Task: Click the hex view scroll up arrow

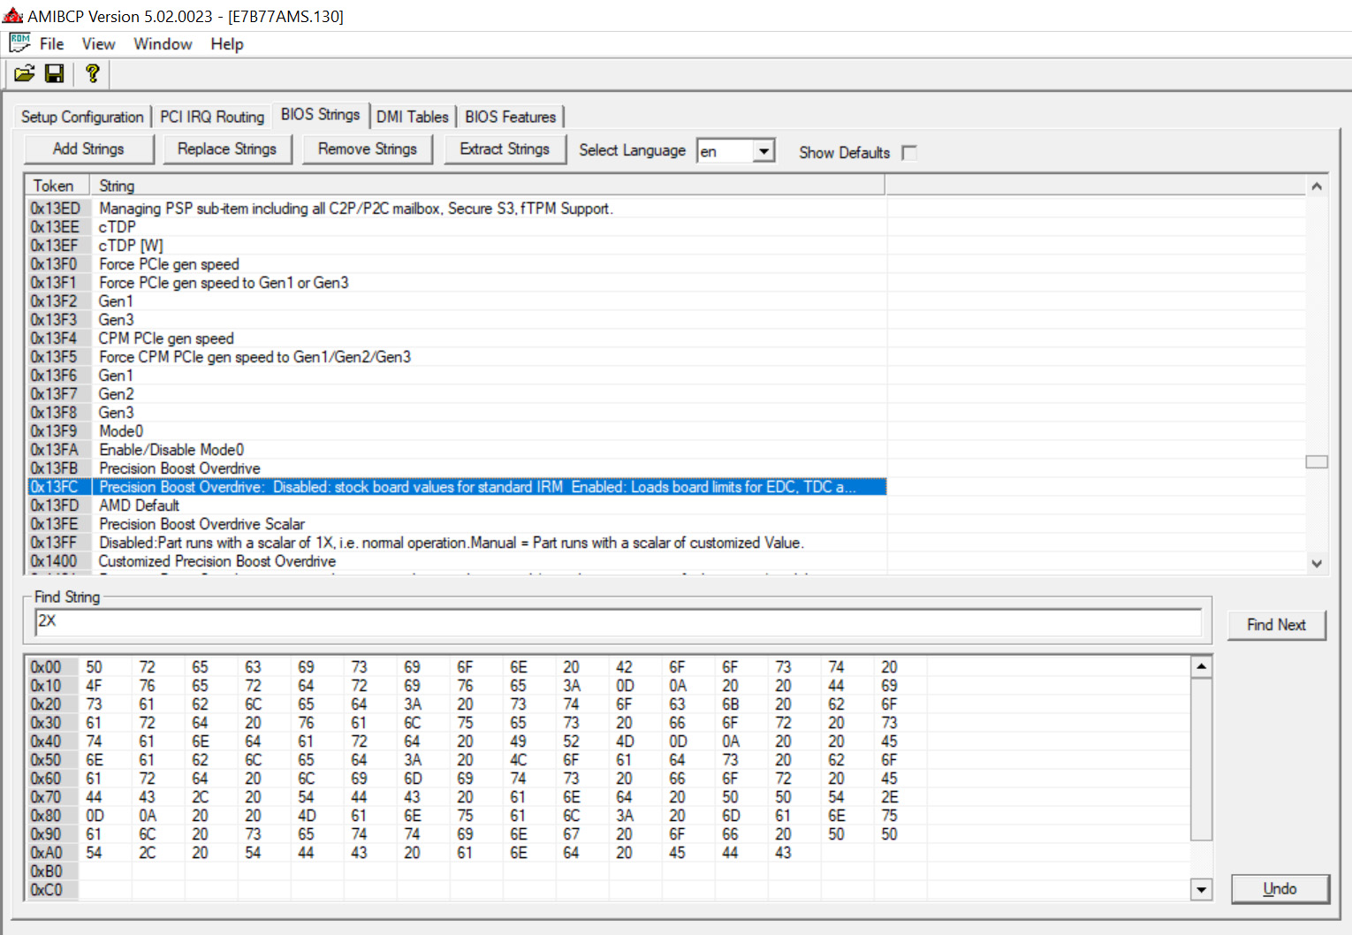Action: [x=1201, y=667]
